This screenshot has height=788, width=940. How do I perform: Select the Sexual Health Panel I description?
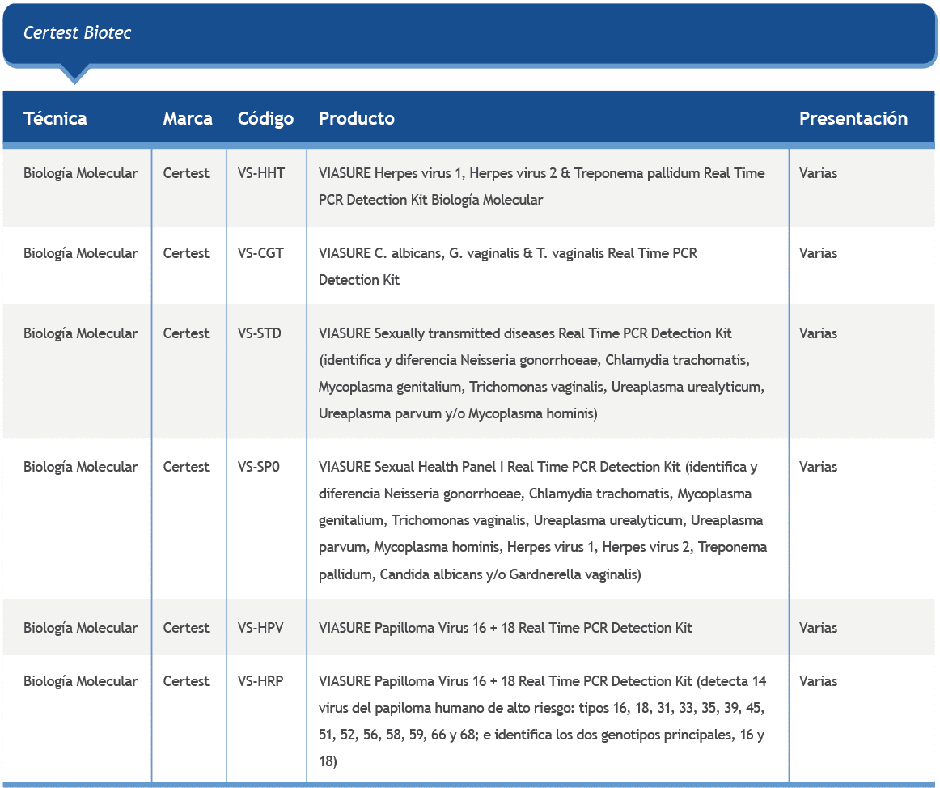tap(542, 520)
